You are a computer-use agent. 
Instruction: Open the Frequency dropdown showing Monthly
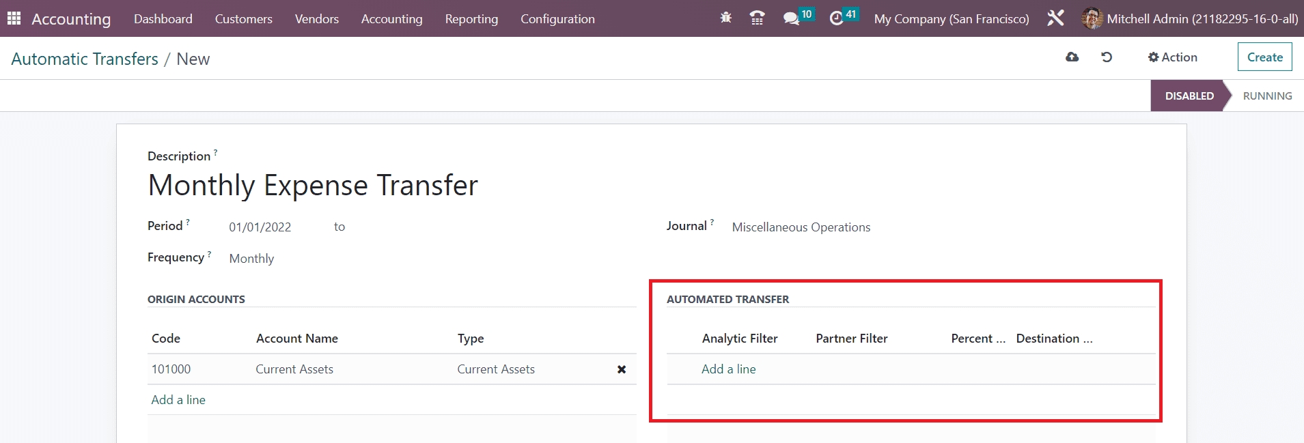pyautogui.click(x=251, y=259)
